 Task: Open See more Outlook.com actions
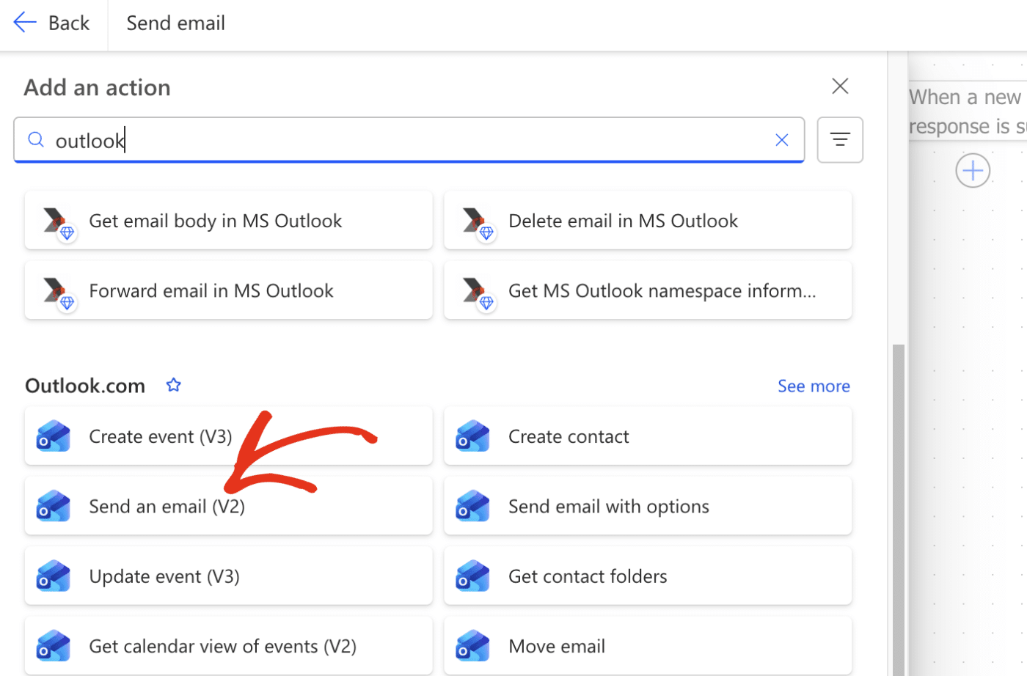click(x=814, y=386)
